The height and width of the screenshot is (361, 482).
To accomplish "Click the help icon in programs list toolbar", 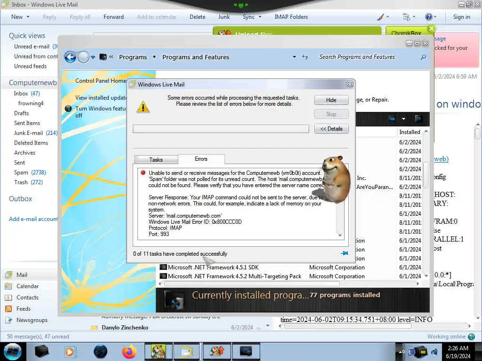I will (x=418, y=119).
